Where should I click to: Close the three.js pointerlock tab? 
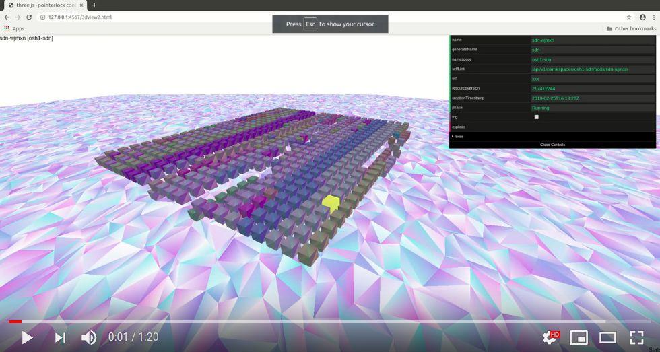(x=81, y=5)
